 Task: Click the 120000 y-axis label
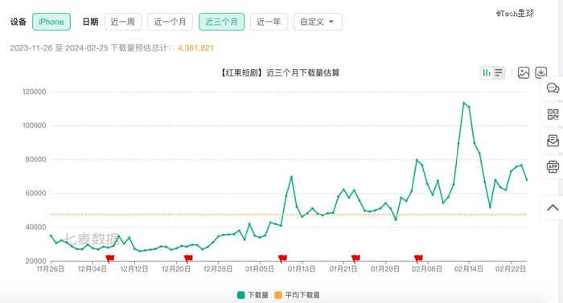pyautogui.click(x=34, y=92)
